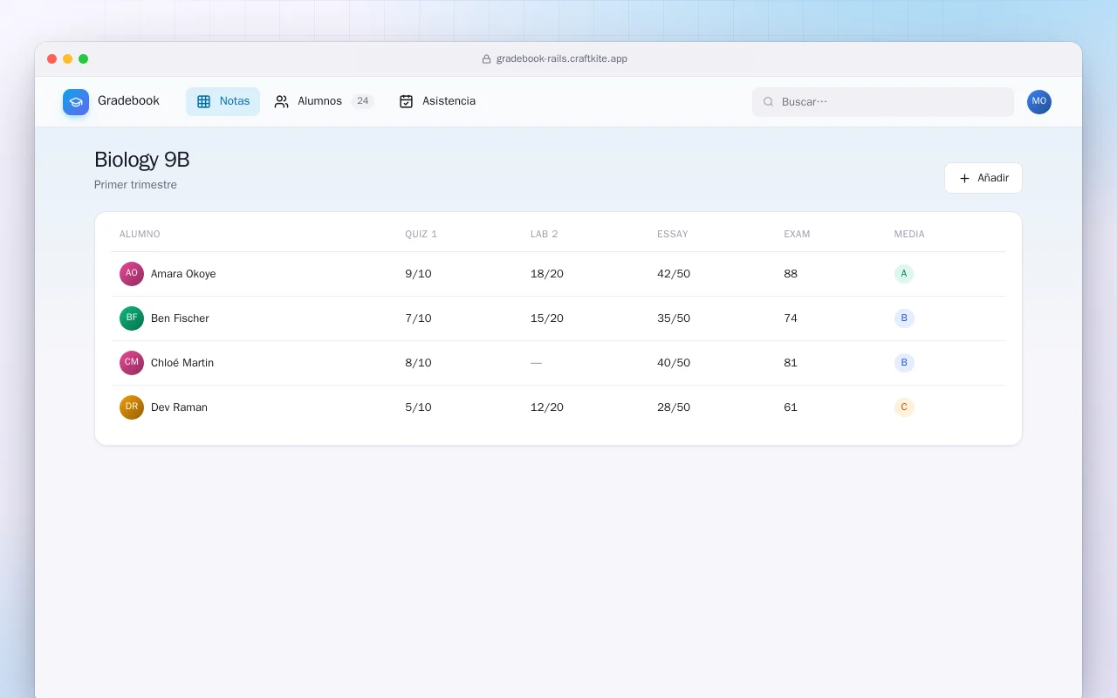The image size is (1117, 698).
Task: Select Chloé Martin's empty Lab 2 cell
Action: coord(536,363)
